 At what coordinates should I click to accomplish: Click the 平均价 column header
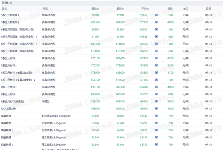click(145, 9)
